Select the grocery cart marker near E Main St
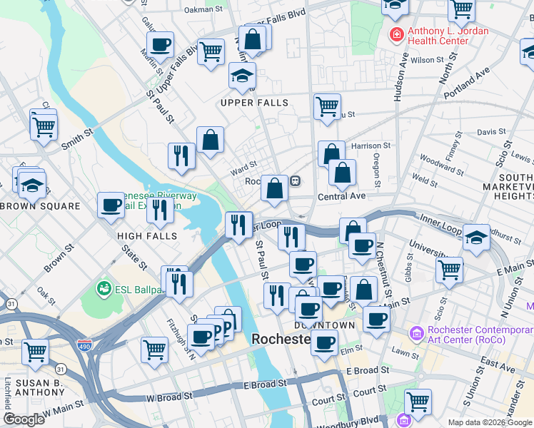 tap(449, 271)
